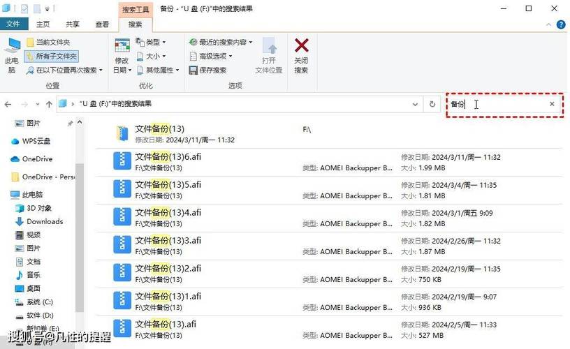The width and height of the screenshot is (570, 349).
Task: Go up one level with up arrow
Action: (x=49, y=104)
